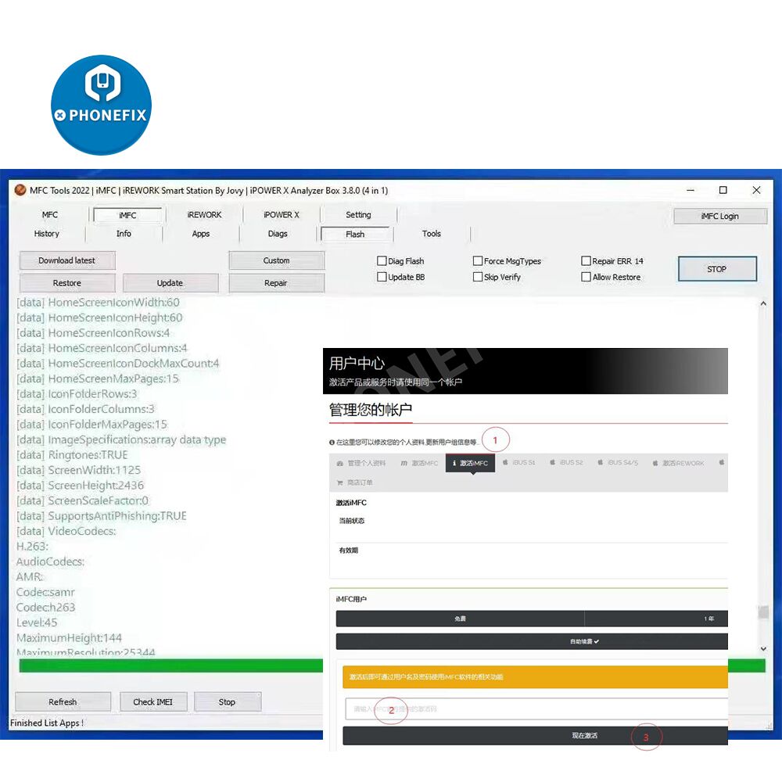Viewport: 782px width, 782px height.
Task: Click the Check IMEI button
Action: click(x=152, y=701)
